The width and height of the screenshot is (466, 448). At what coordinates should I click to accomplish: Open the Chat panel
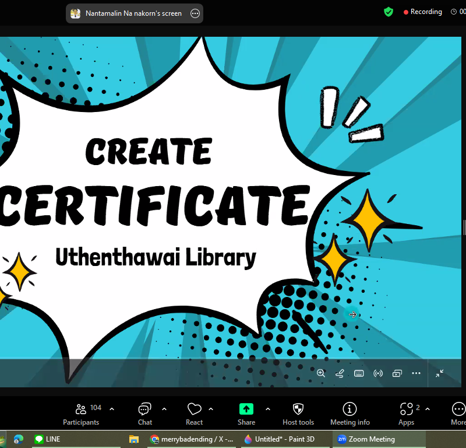click(x=144, y=414)
